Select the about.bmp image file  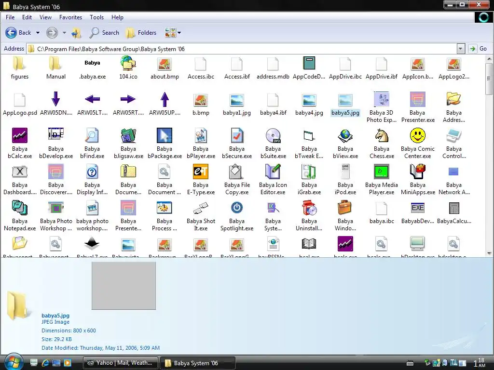(165, 64)
